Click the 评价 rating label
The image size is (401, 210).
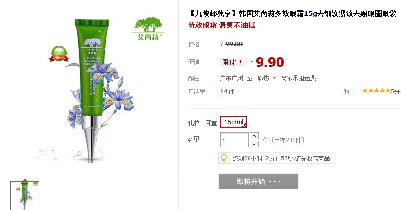[x=347, y=92]
